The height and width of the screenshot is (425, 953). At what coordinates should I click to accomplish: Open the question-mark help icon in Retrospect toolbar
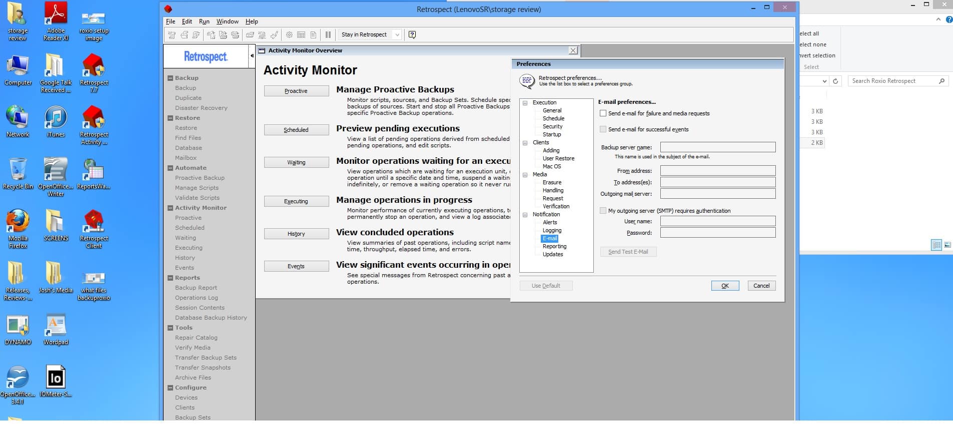click(x=412, y=34)
